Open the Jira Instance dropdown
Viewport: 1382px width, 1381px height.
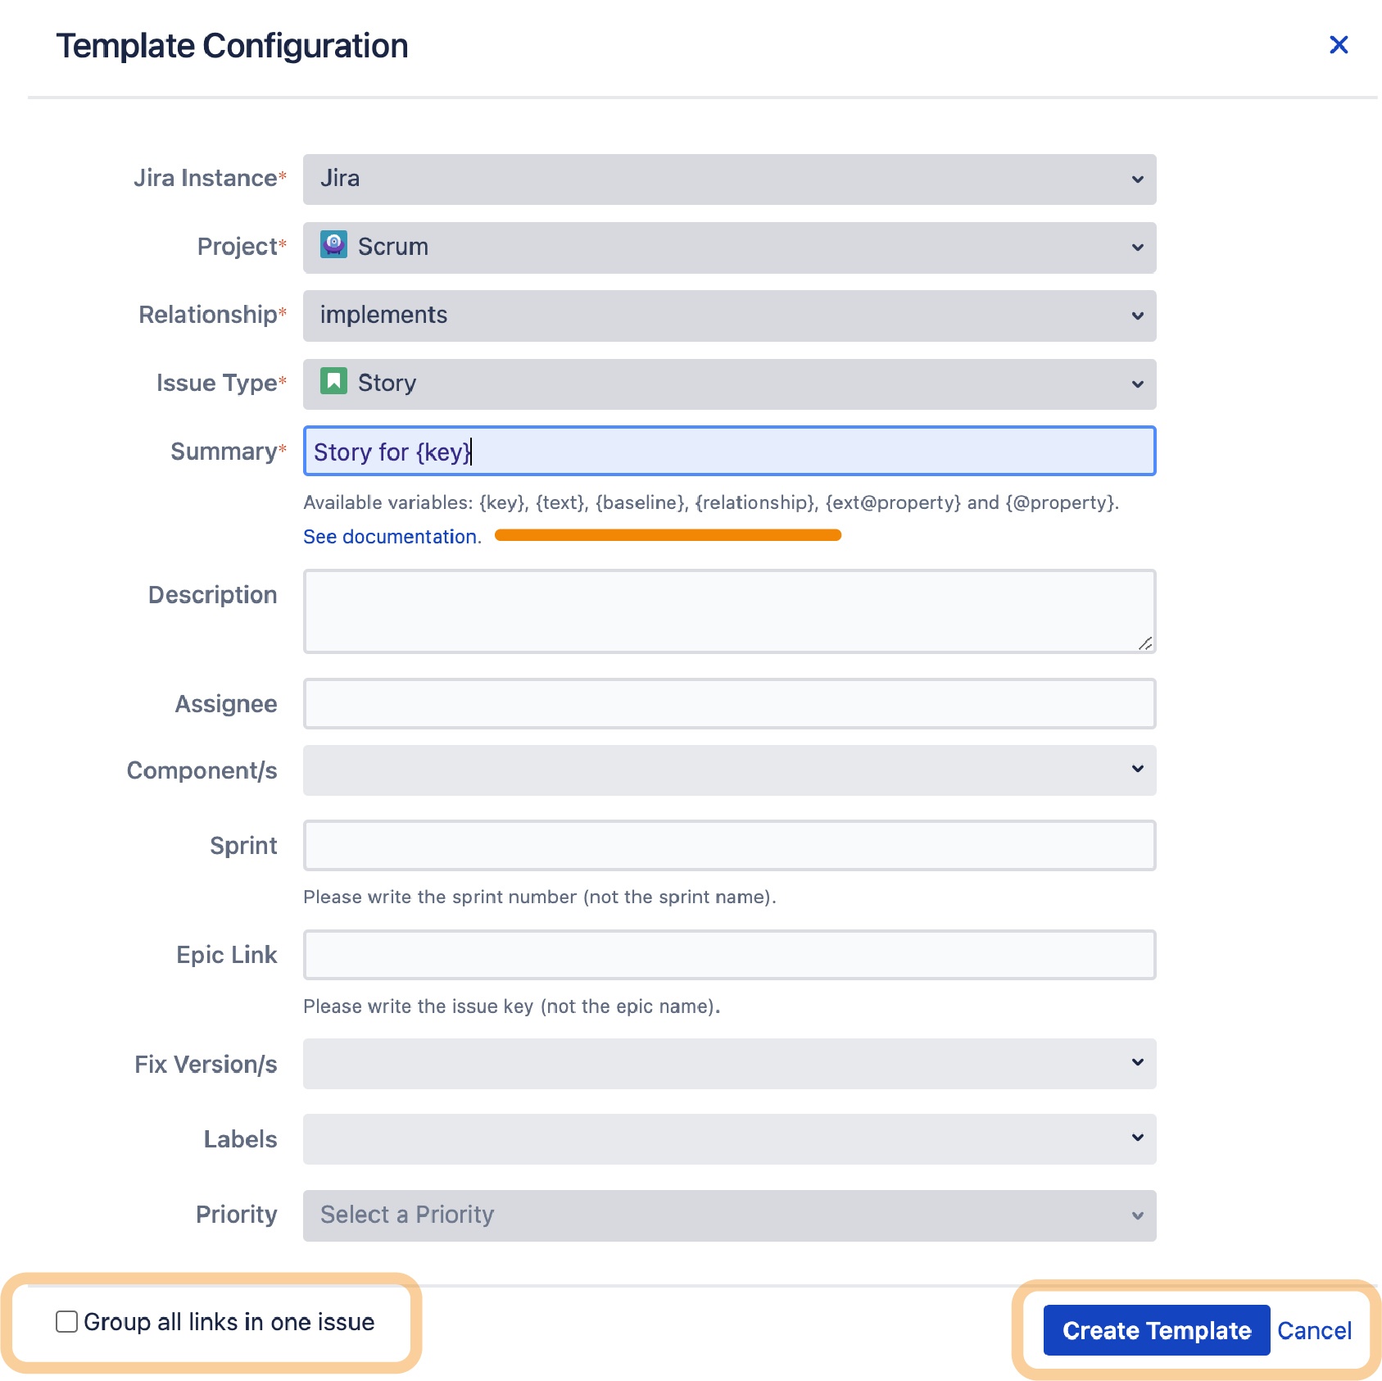[x=729, y=179]
